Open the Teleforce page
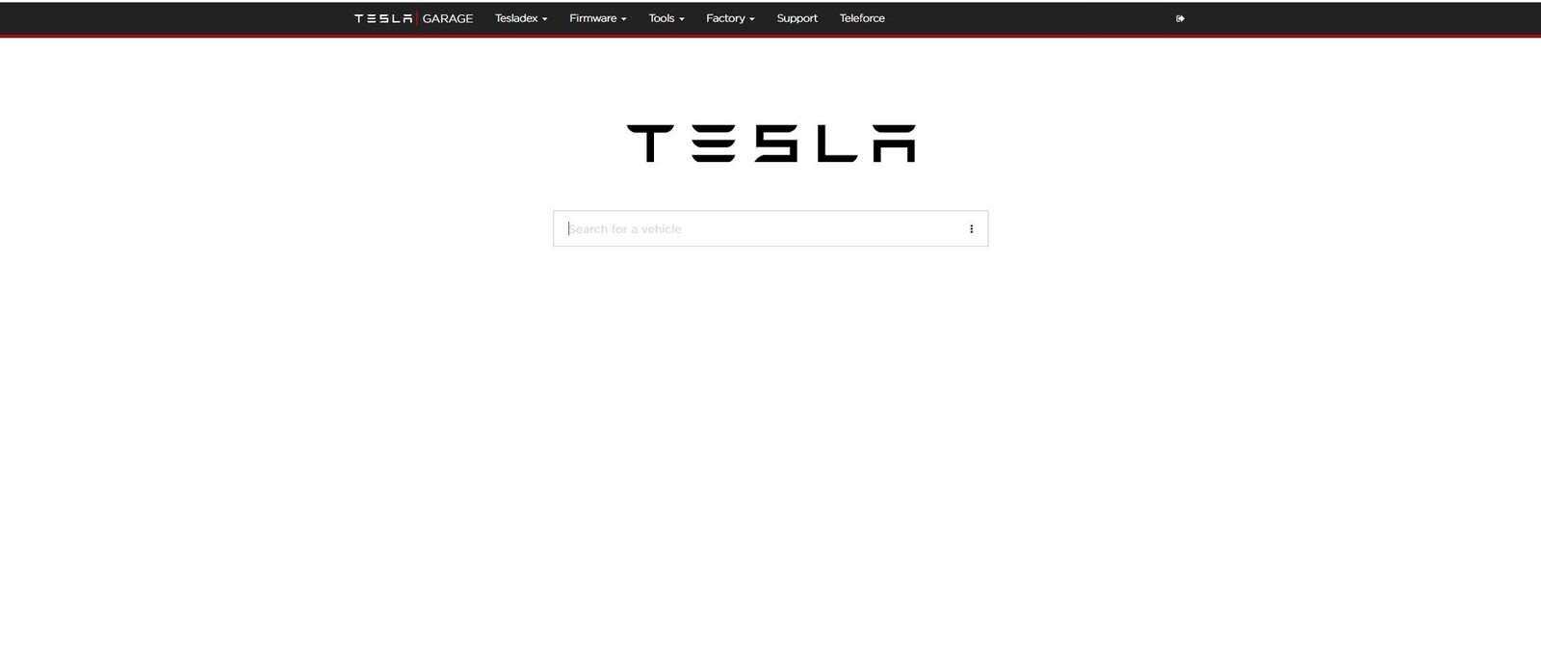Image resolution: width=1541 pixels, height=657 pixels. [862, 18]
